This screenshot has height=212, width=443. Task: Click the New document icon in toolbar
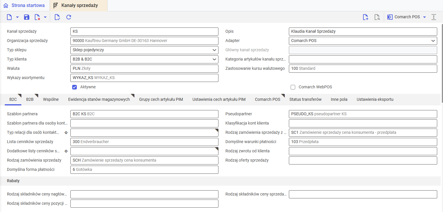9,17
